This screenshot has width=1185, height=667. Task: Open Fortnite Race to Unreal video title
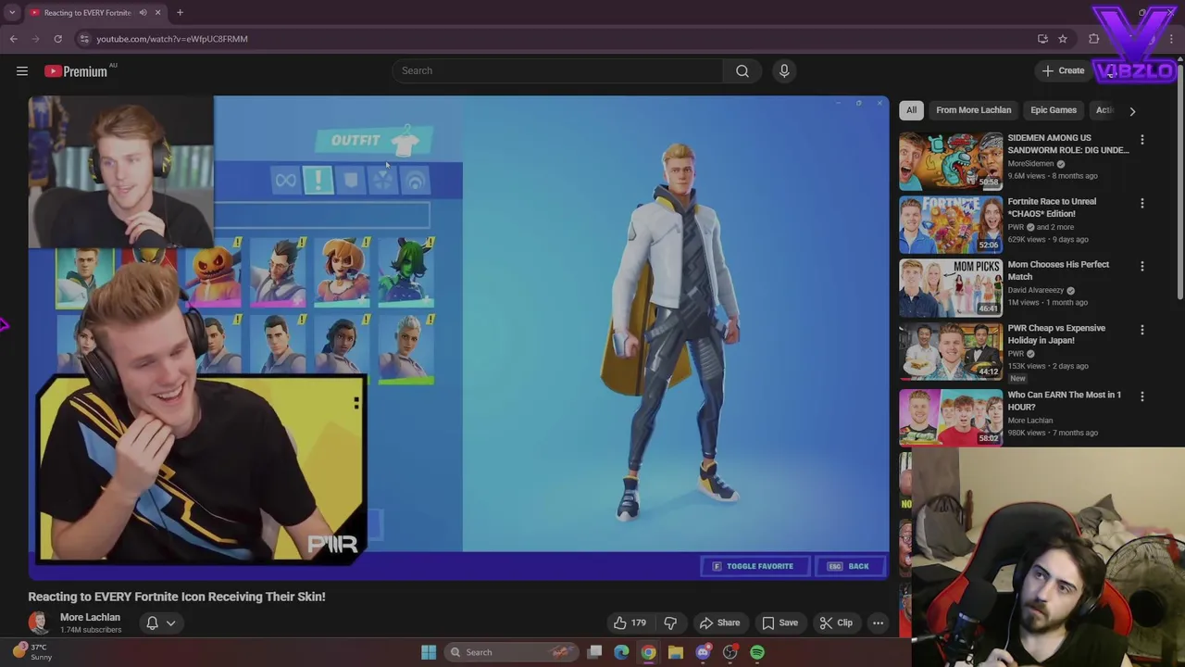[1052, 208]
